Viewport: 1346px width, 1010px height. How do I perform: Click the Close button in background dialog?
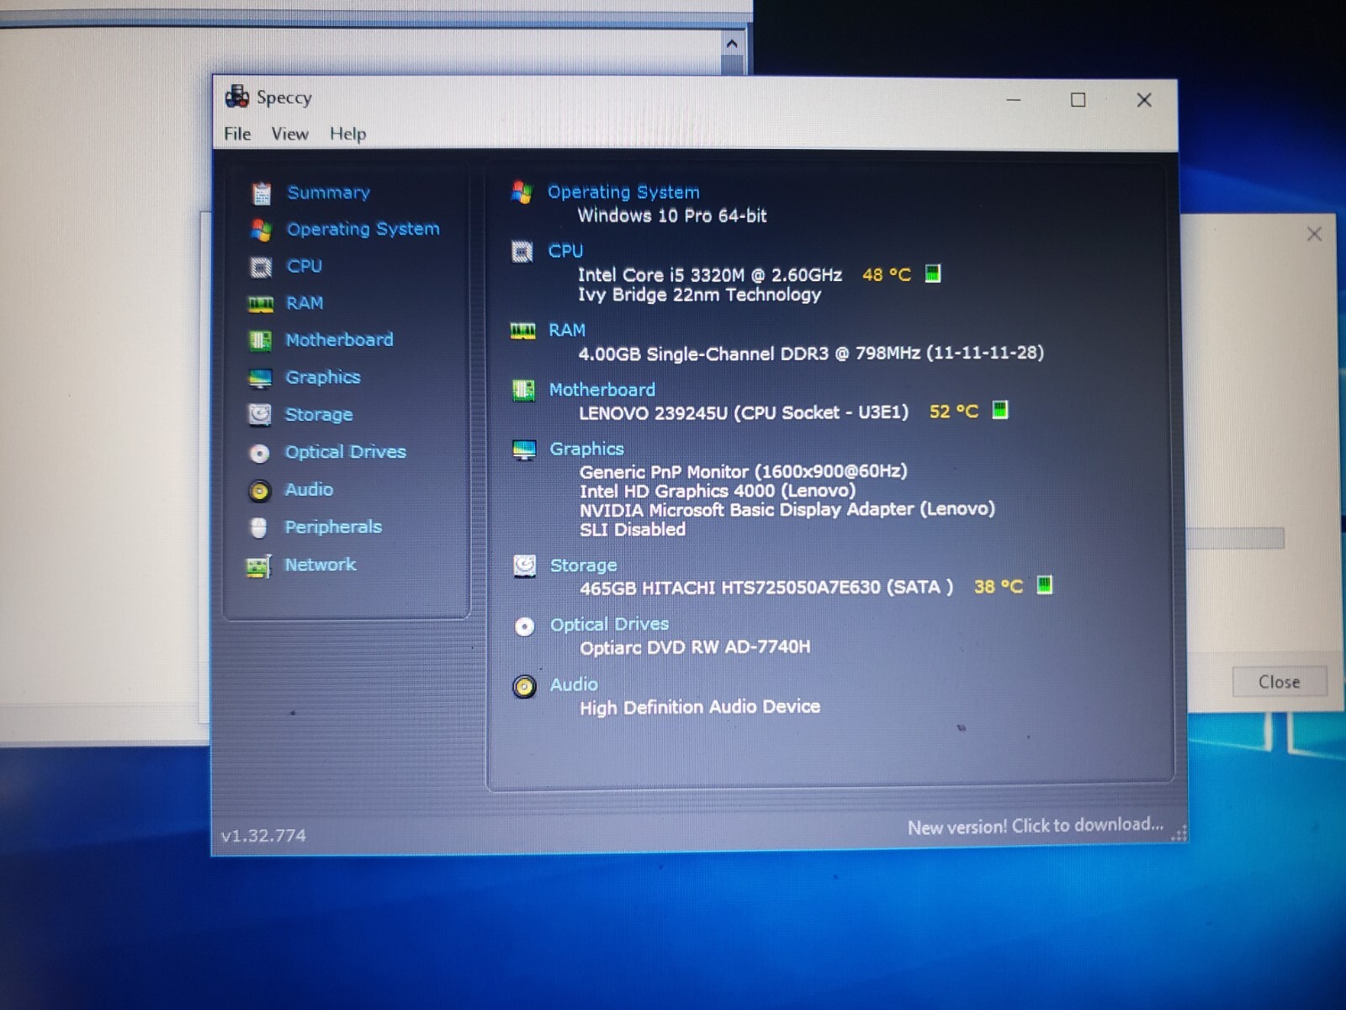(x=1280, y=682)
